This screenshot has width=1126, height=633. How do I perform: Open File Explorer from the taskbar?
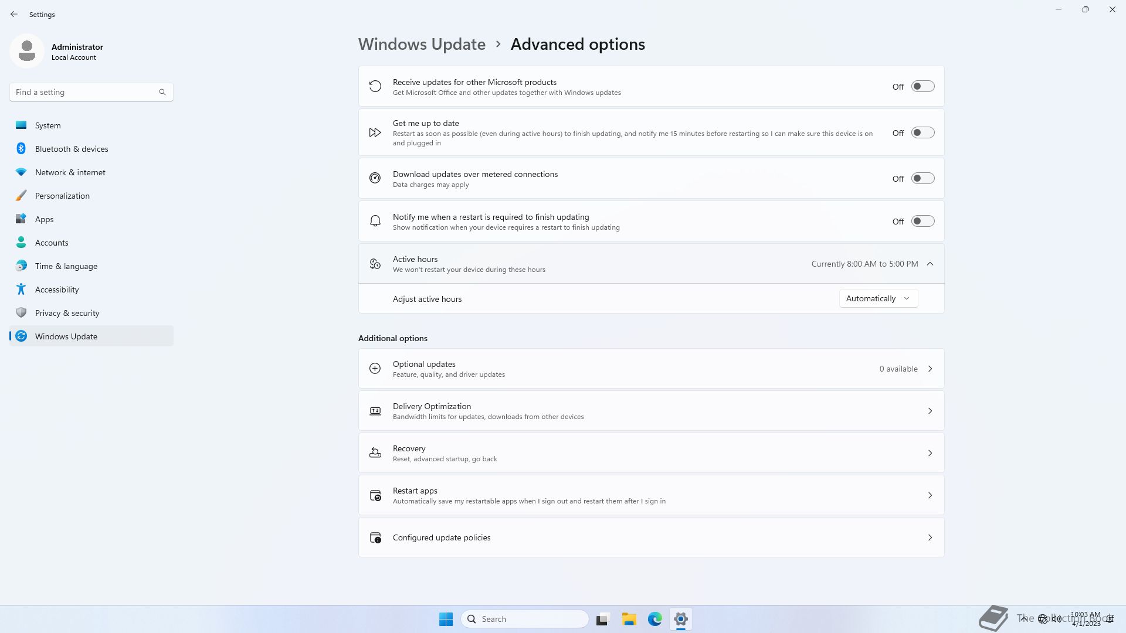(x=629, y=619)
